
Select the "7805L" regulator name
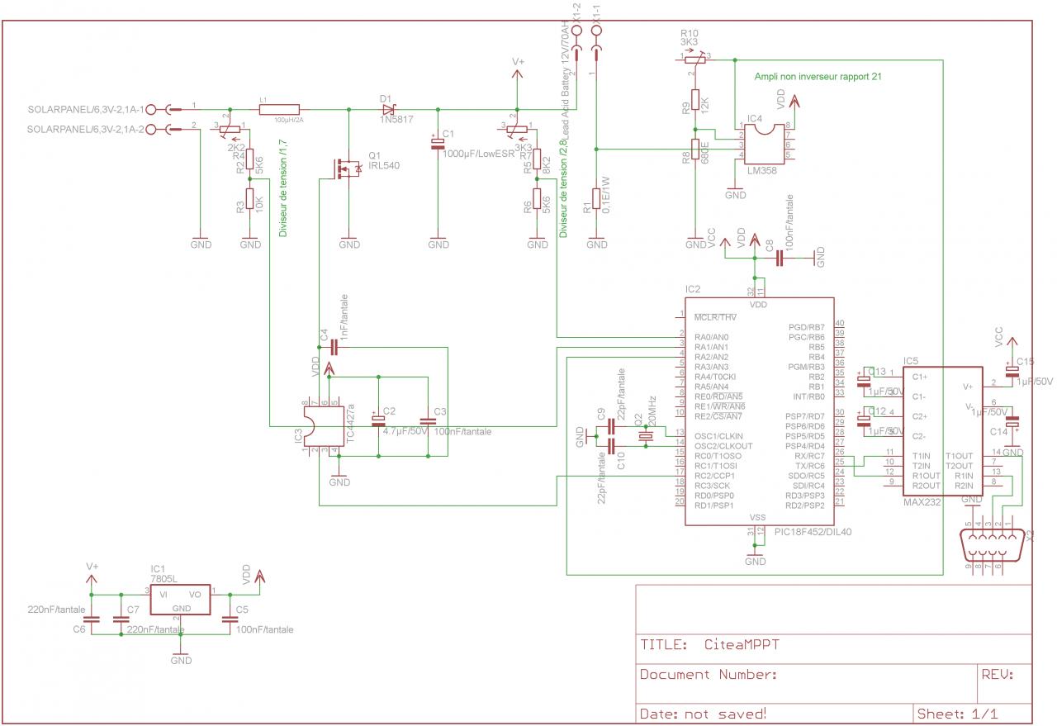coord(164,579)
